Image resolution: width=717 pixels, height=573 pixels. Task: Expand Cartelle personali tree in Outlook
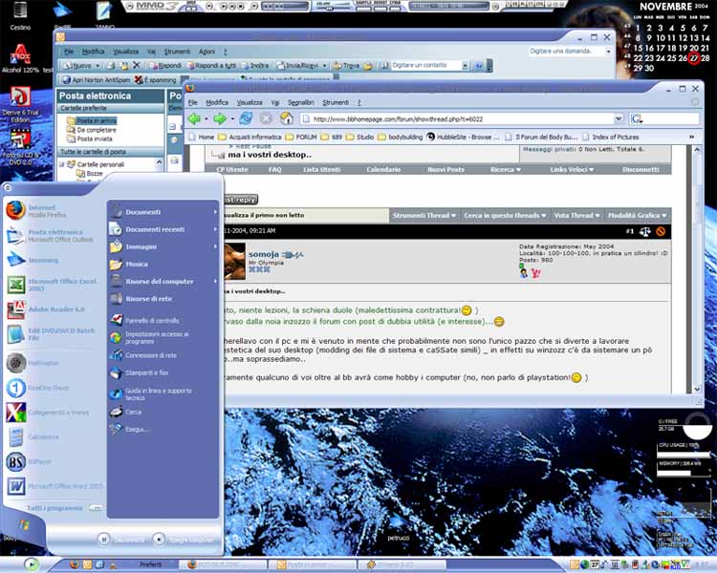click(x=62, y=164)
